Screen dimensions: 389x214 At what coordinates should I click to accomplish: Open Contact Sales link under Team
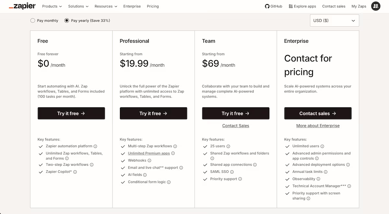[236, 126]
